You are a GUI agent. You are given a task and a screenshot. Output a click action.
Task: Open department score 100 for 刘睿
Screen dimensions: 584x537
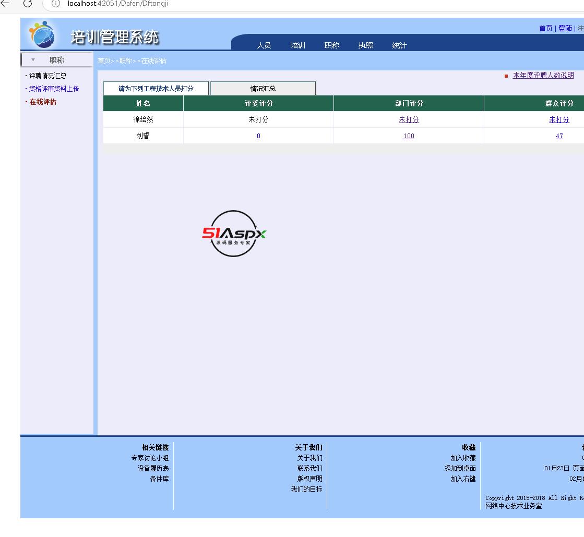tap(409, 136)
